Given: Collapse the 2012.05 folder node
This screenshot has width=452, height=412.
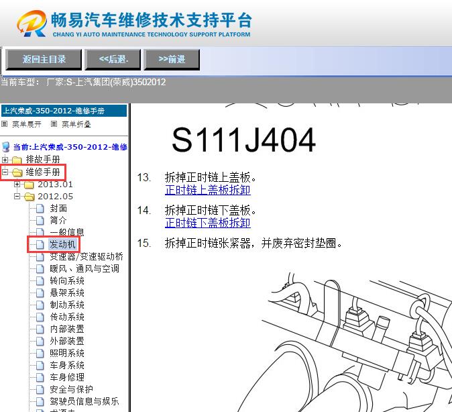Looking at the screenshot, I should click(x=17, y=196).
